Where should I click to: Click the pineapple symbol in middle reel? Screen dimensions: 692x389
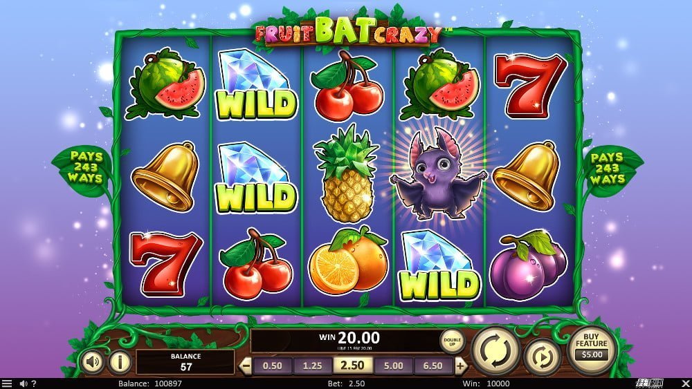coord(347,174)
